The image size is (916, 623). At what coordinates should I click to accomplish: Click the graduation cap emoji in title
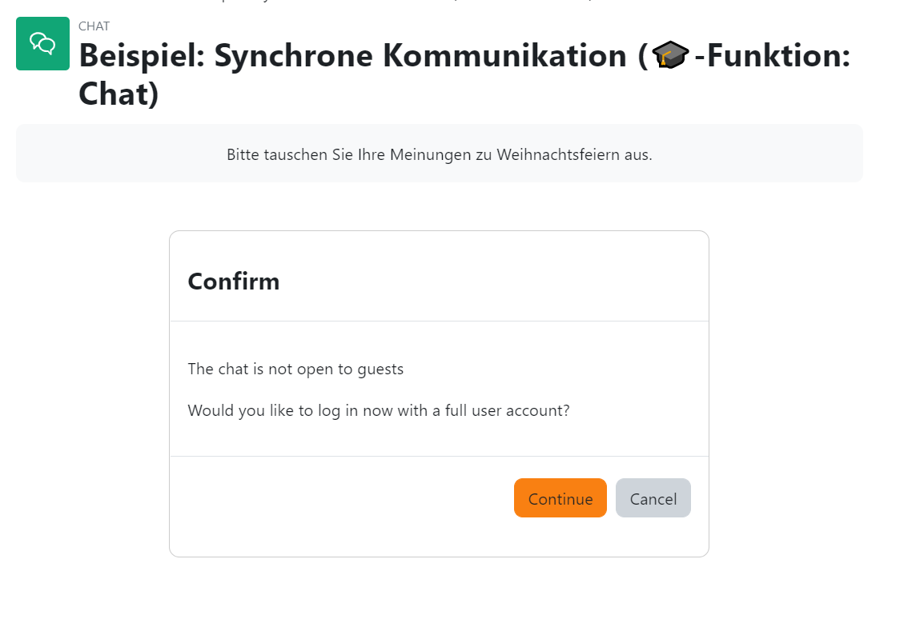pos(671,55)
